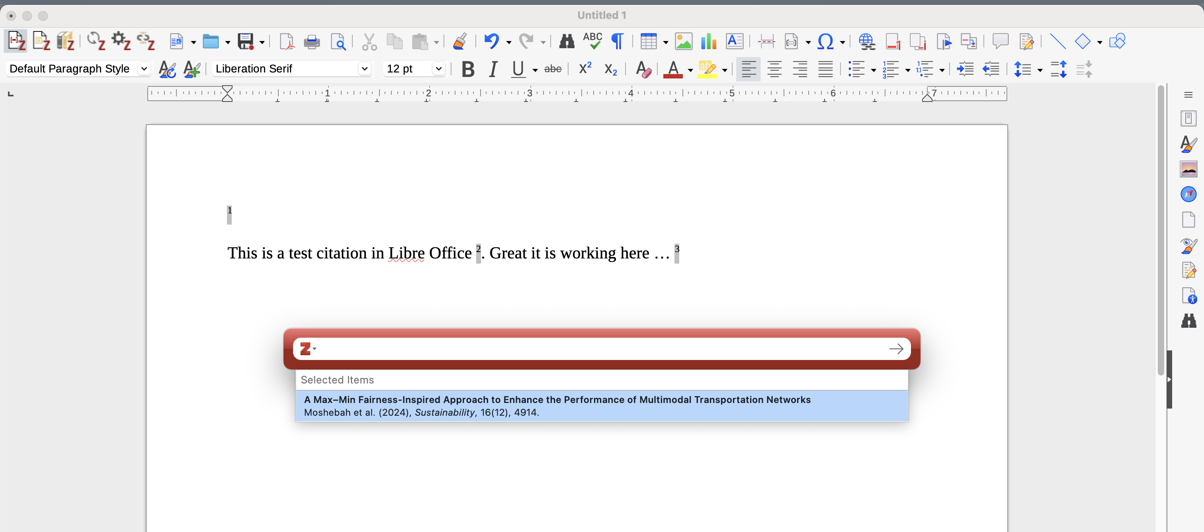This screenshot has height=532, width=1204.
Task: Toggle formatting marks pilcrow icon
Action: (618, 41)
